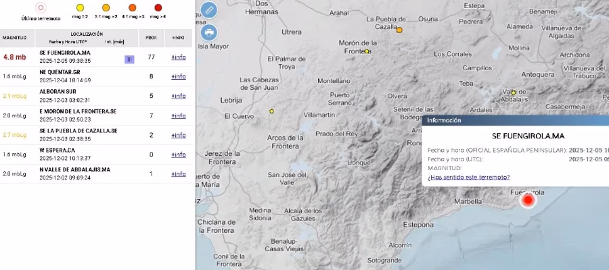Click the yellow mag ≤2 legend circle
Viewport: 609px width, 270px height.
click(81, 10)
